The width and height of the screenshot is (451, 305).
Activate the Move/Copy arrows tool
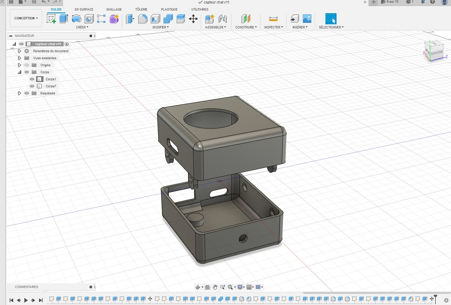pos(193,19)
